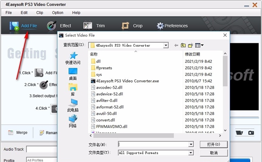
Task: Click the scroll down arrow of file list
Action: 225,131
